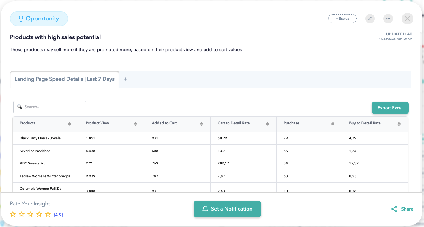Image resolution: width=424 pixels, height=227 pixels.
Task: Sort table by Products column
Action: tap(70, 124)
